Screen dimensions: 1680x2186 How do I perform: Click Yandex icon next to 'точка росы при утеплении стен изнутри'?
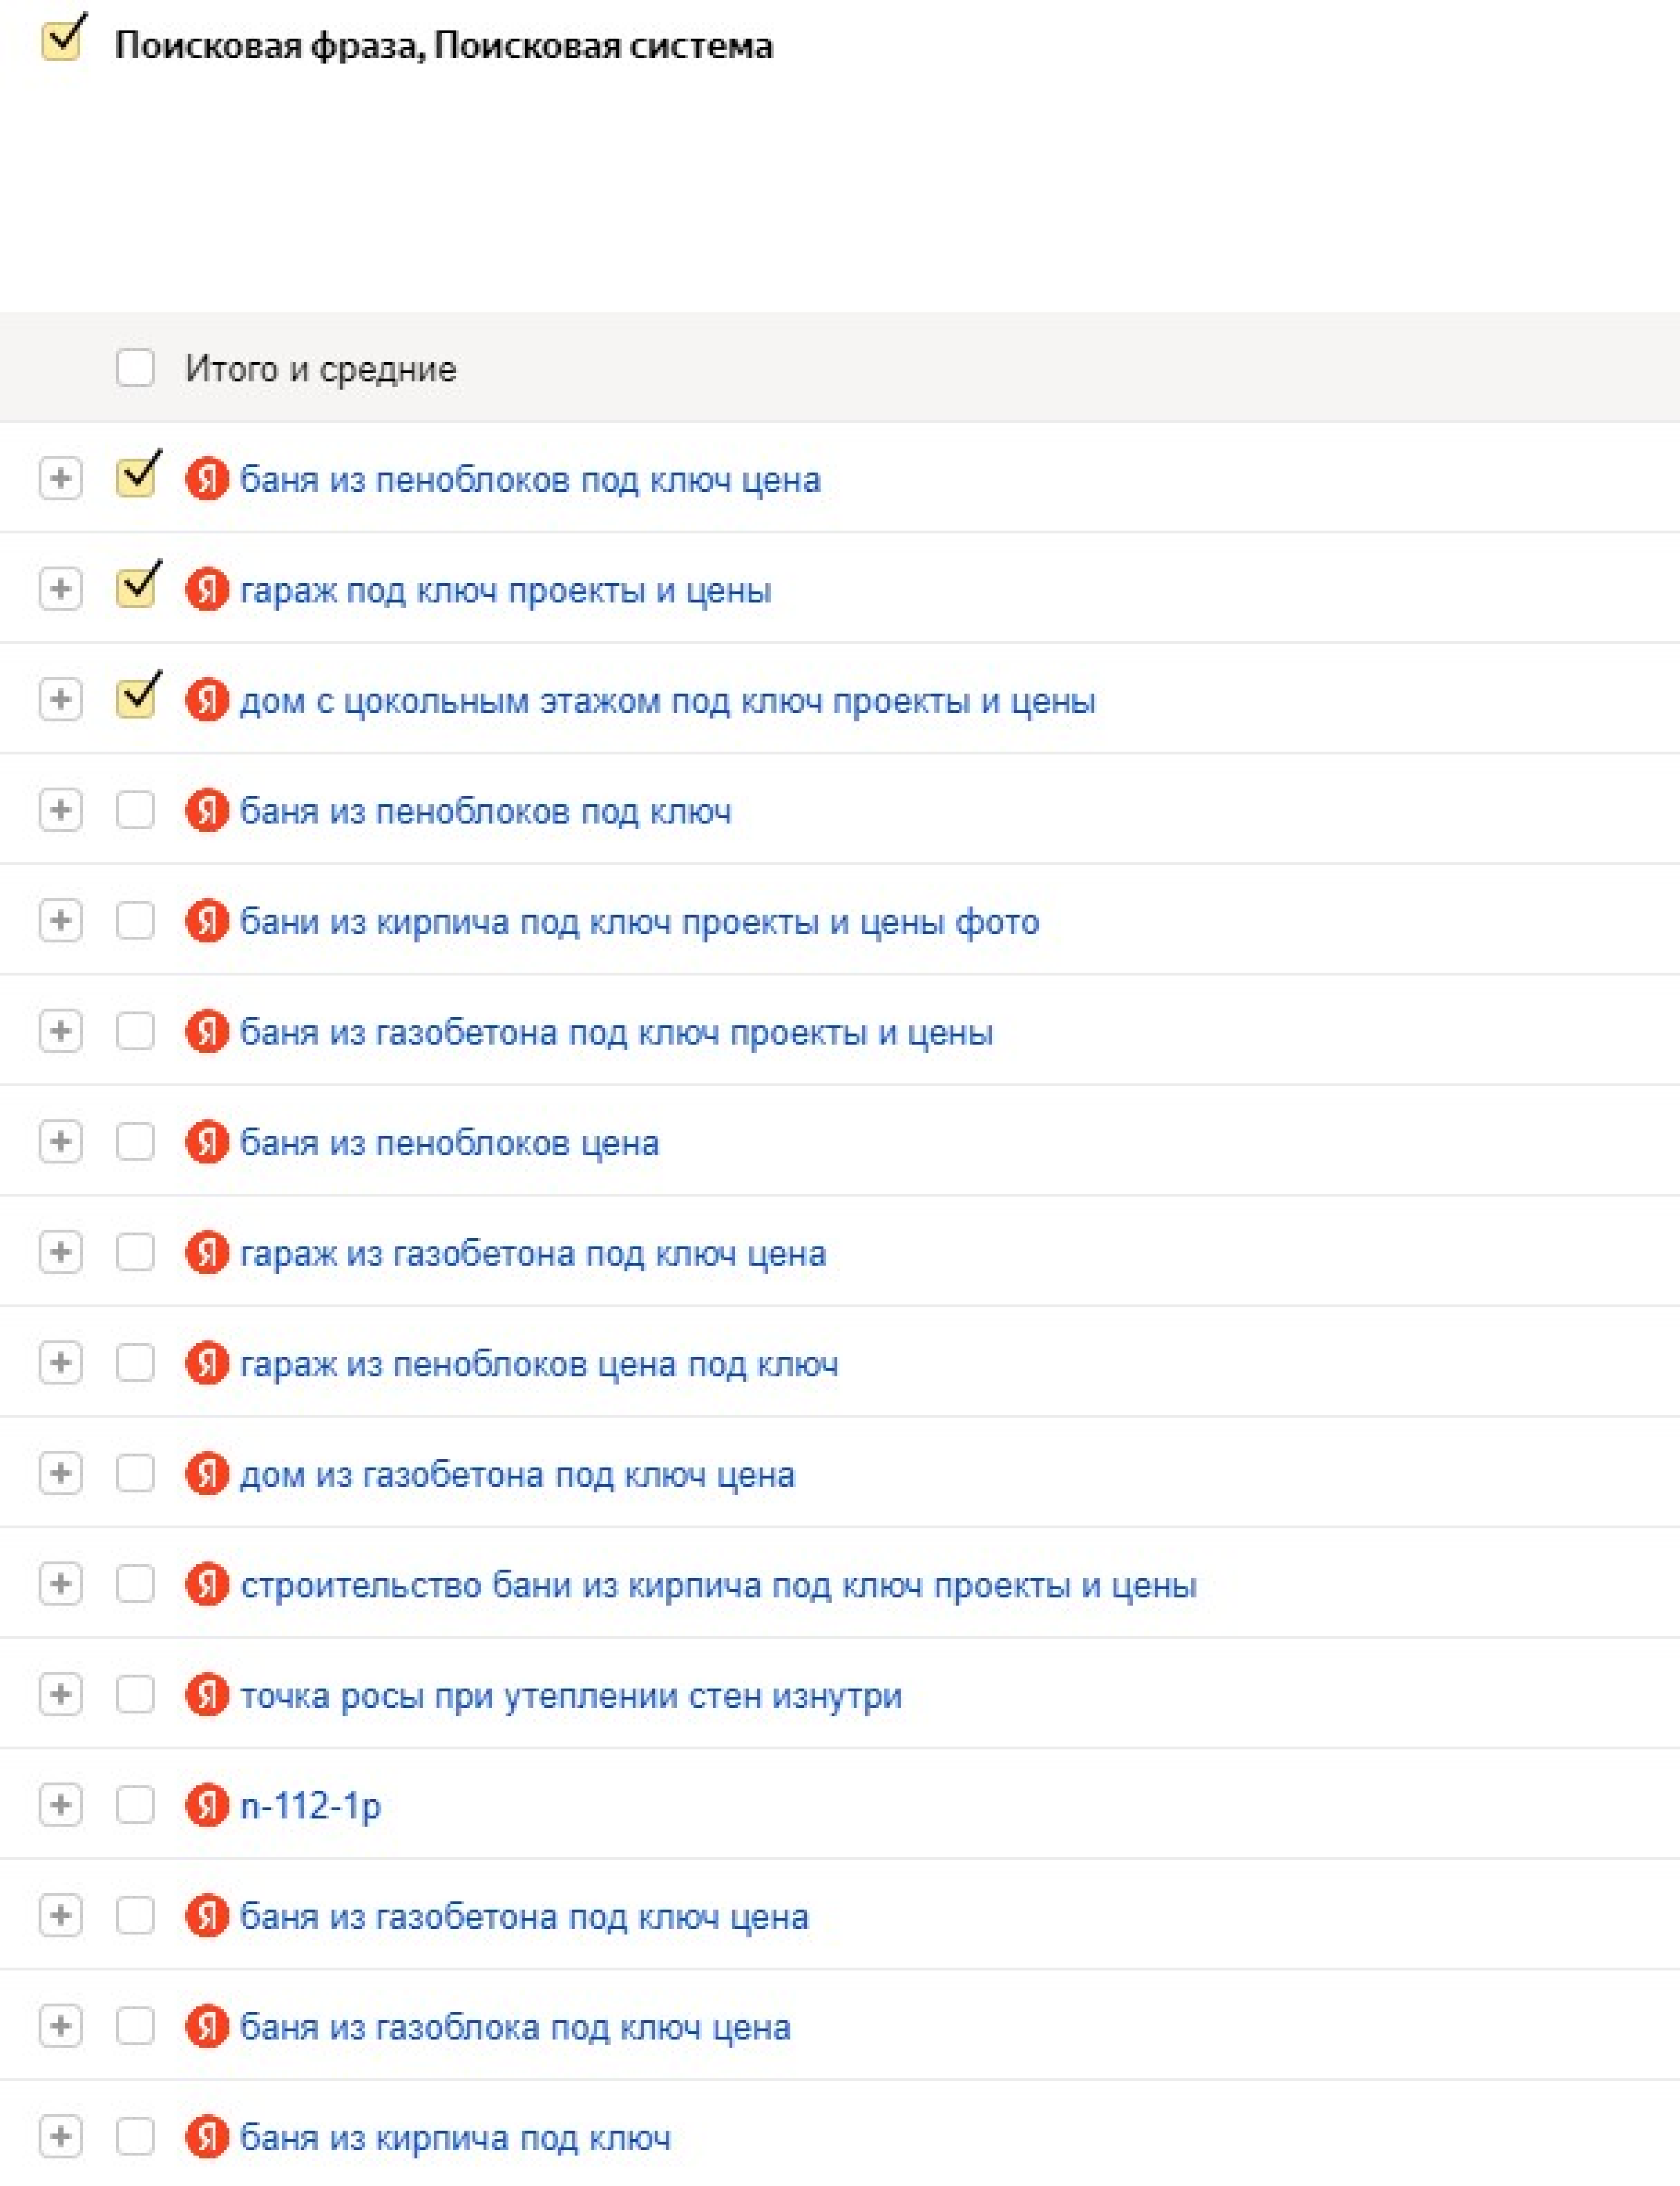point(207,1695)
